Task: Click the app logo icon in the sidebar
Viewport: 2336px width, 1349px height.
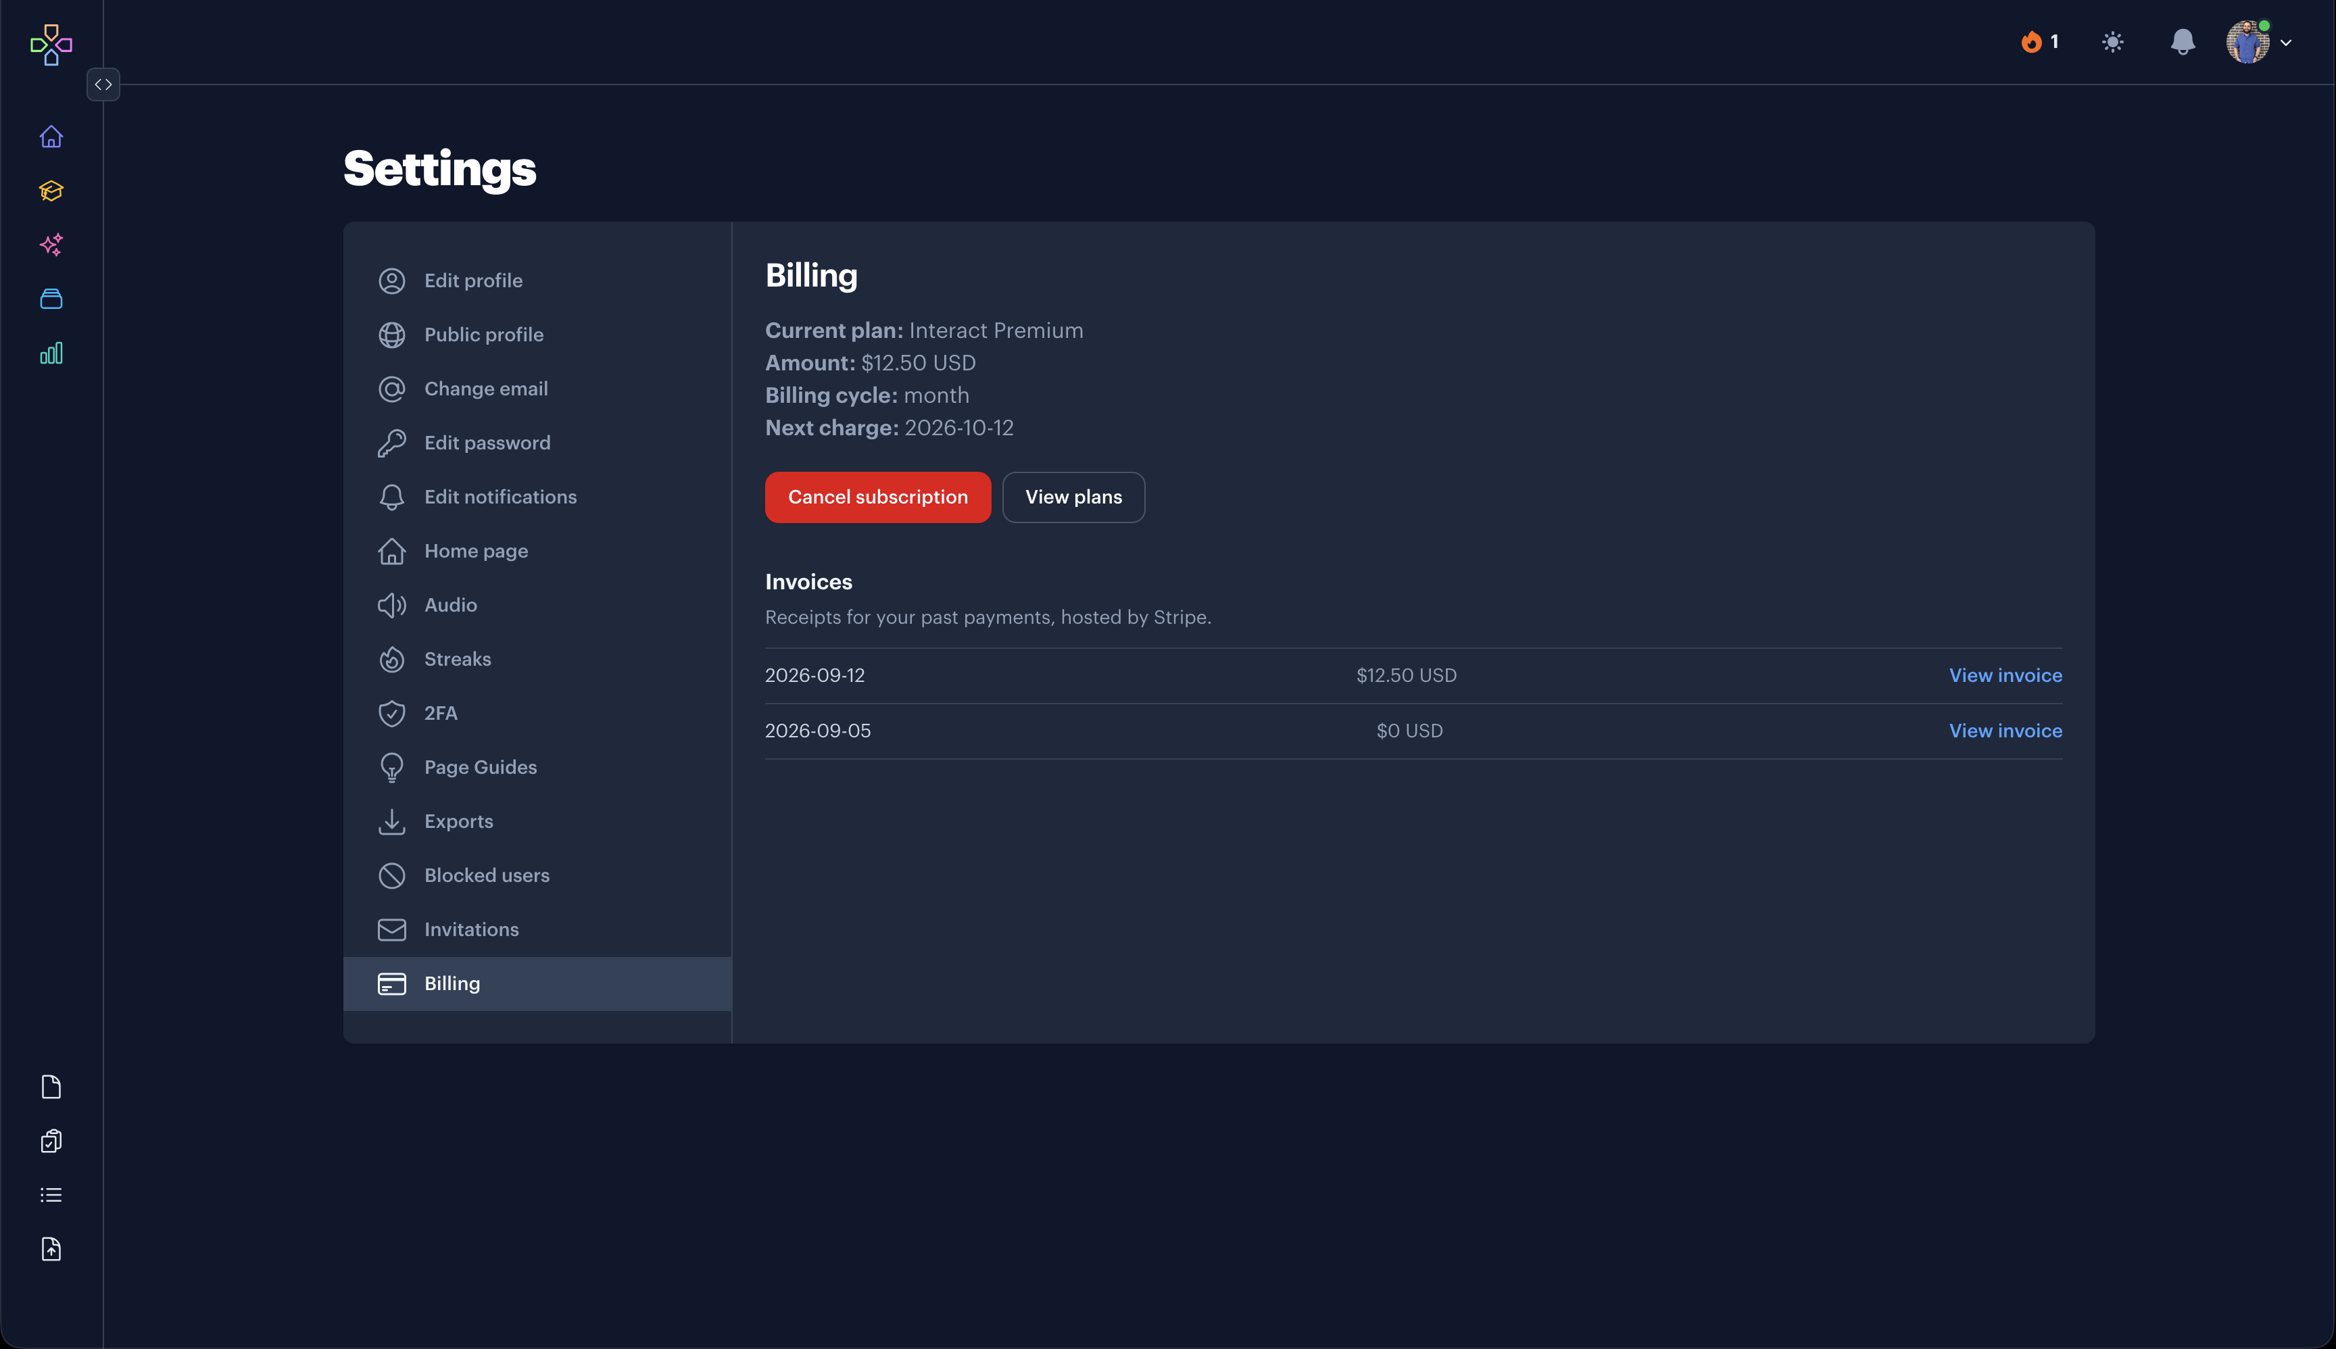Action: coord(51,45)
